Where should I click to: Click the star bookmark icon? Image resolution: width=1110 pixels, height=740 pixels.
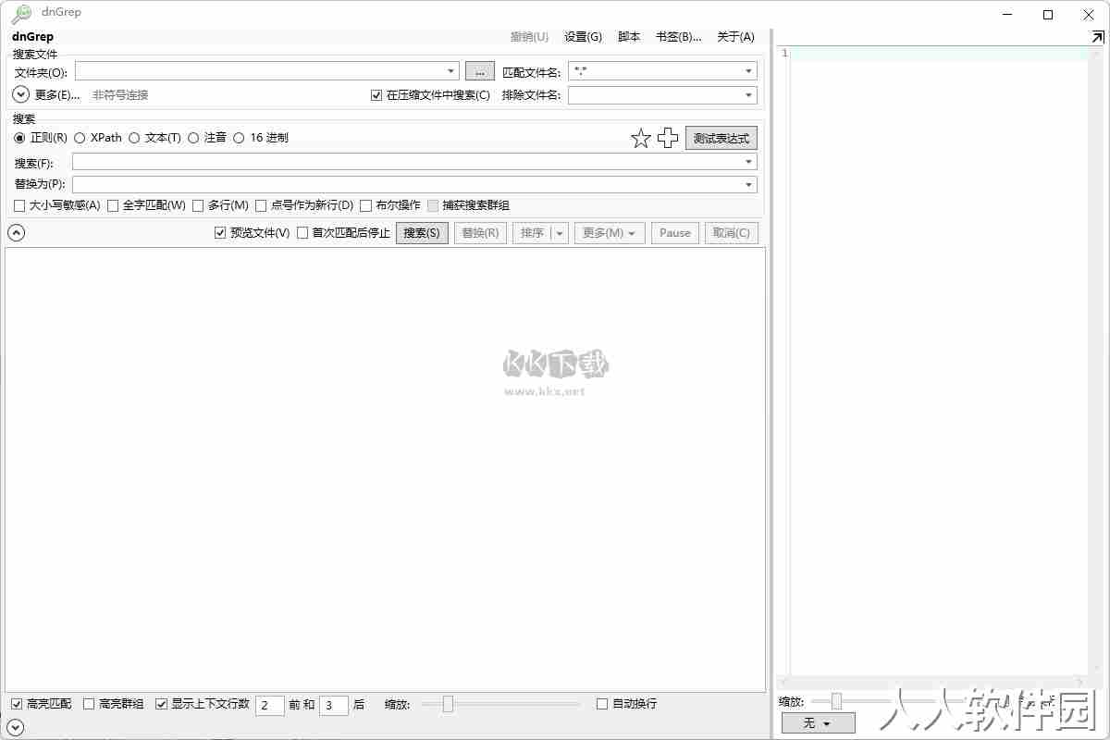click(x=641, y=139)
